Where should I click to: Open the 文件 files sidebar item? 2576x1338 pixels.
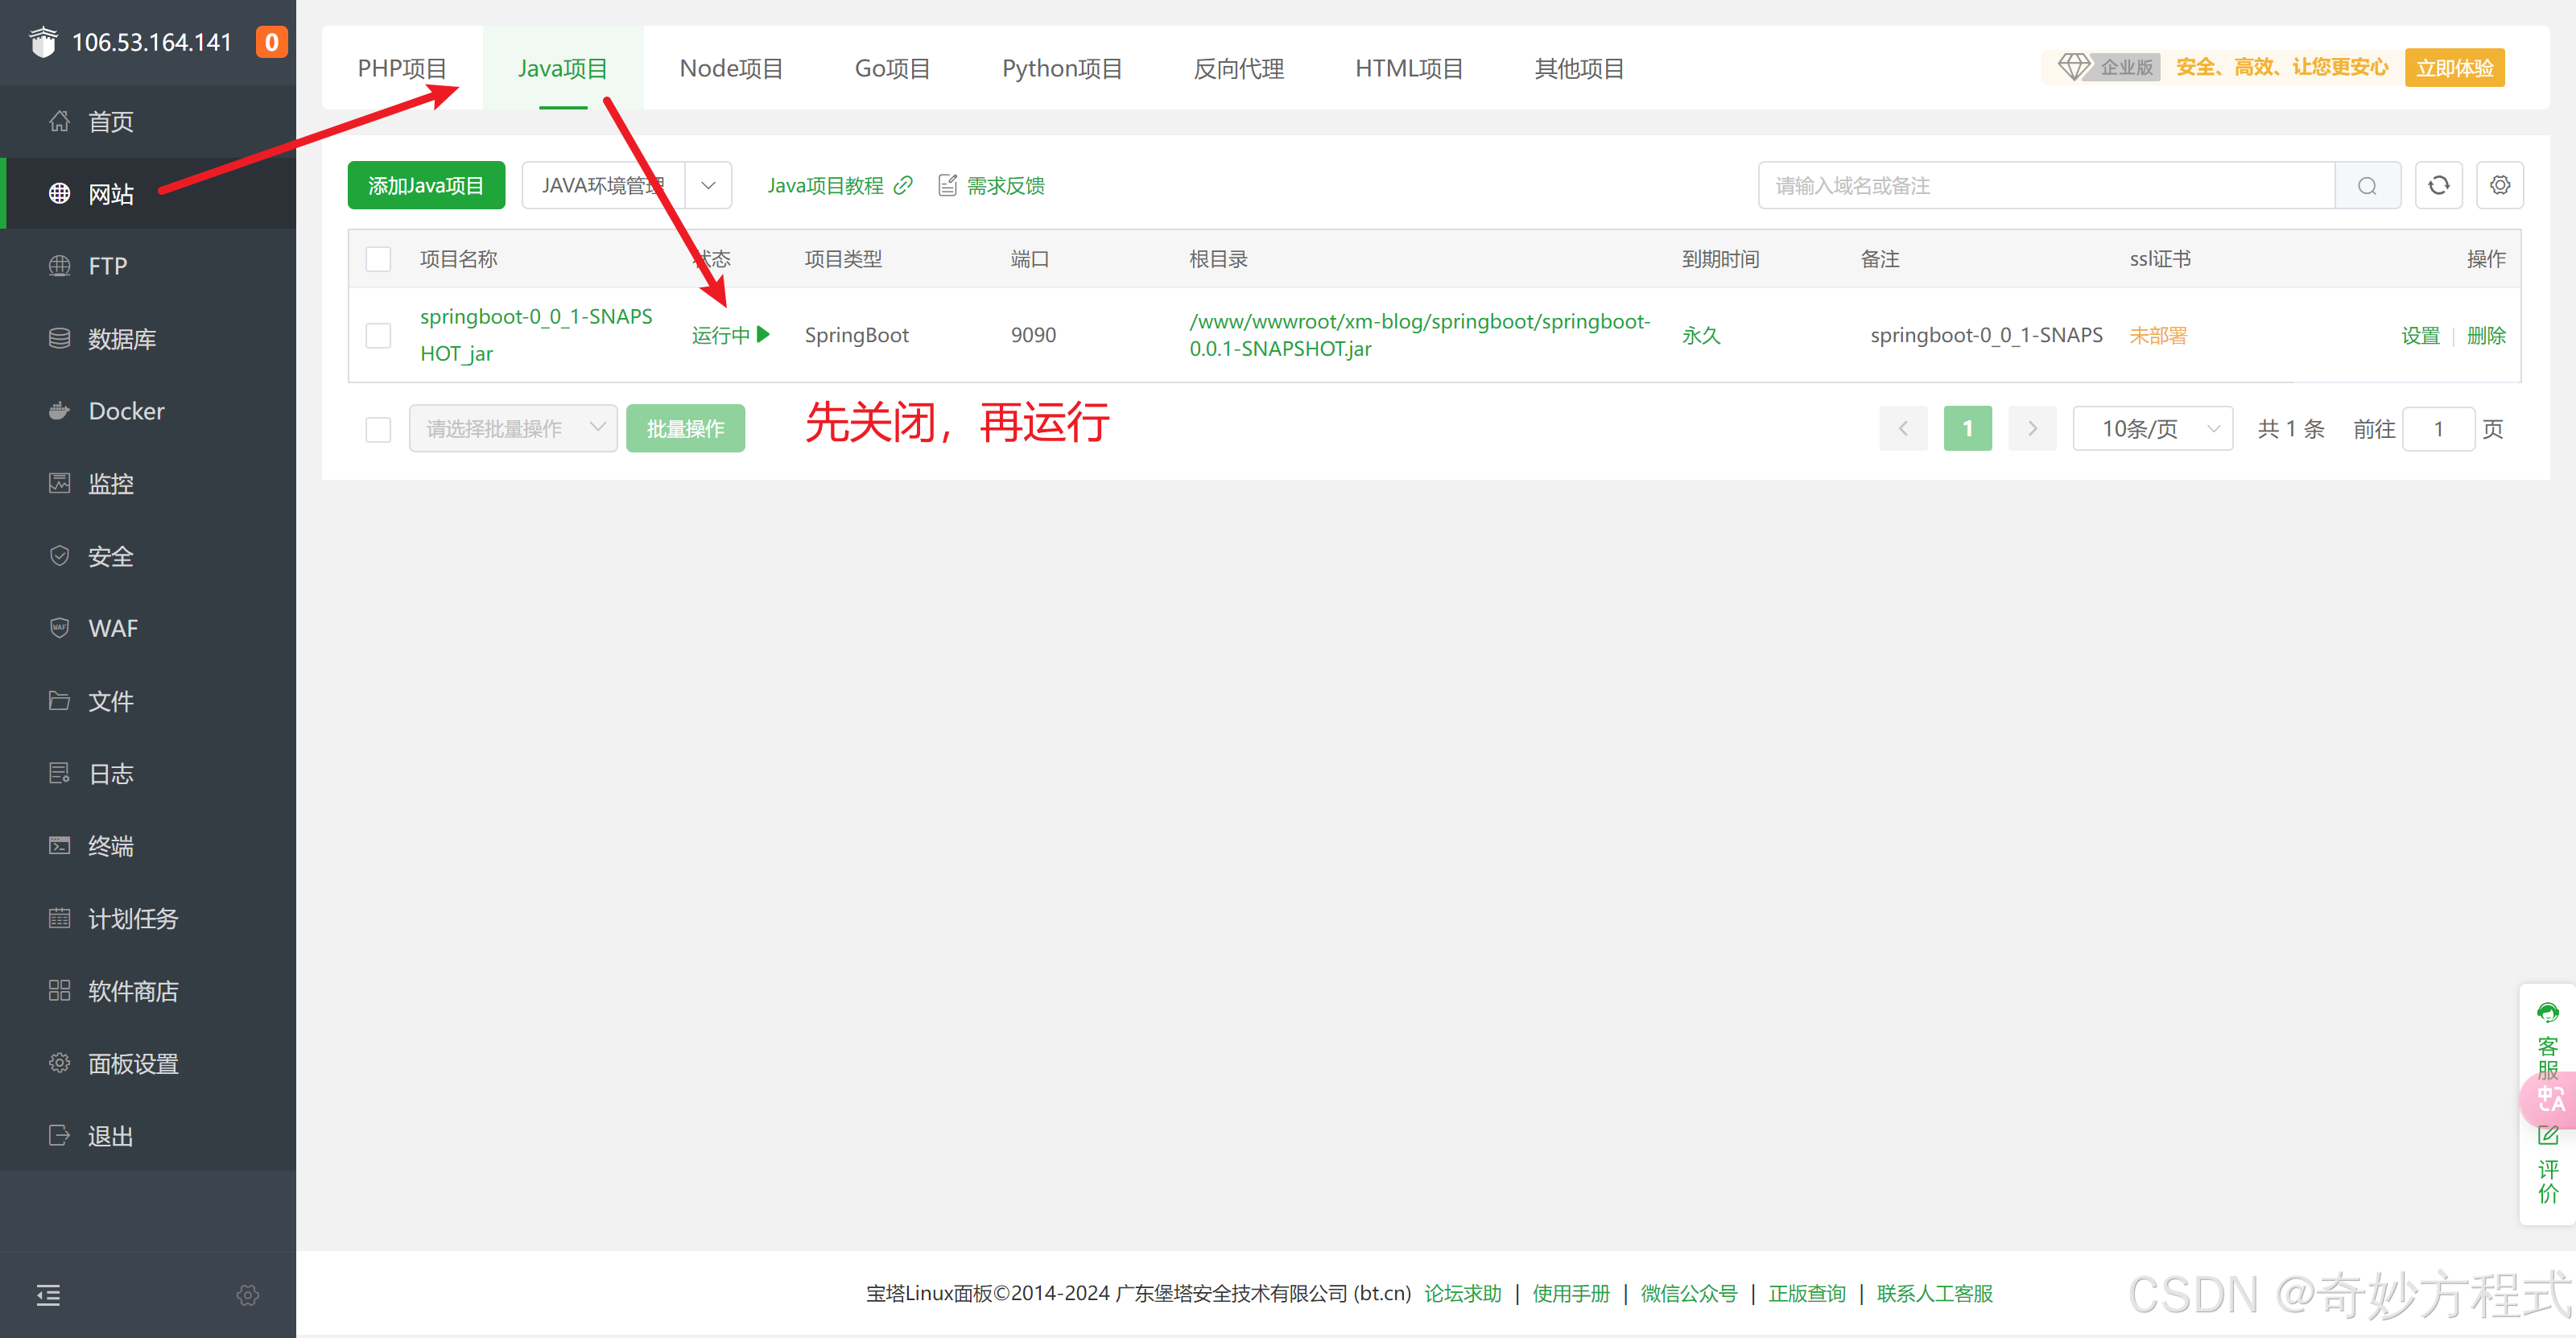coord(148,701)
